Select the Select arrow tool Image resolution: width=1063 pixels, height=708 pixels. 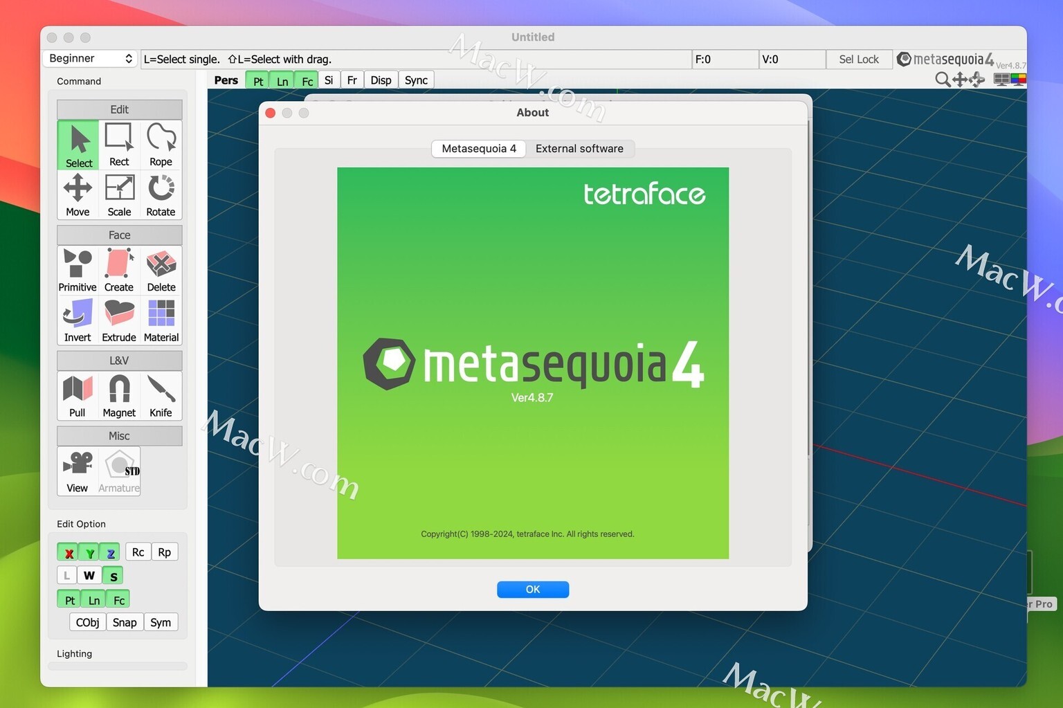tap(78, 145)
